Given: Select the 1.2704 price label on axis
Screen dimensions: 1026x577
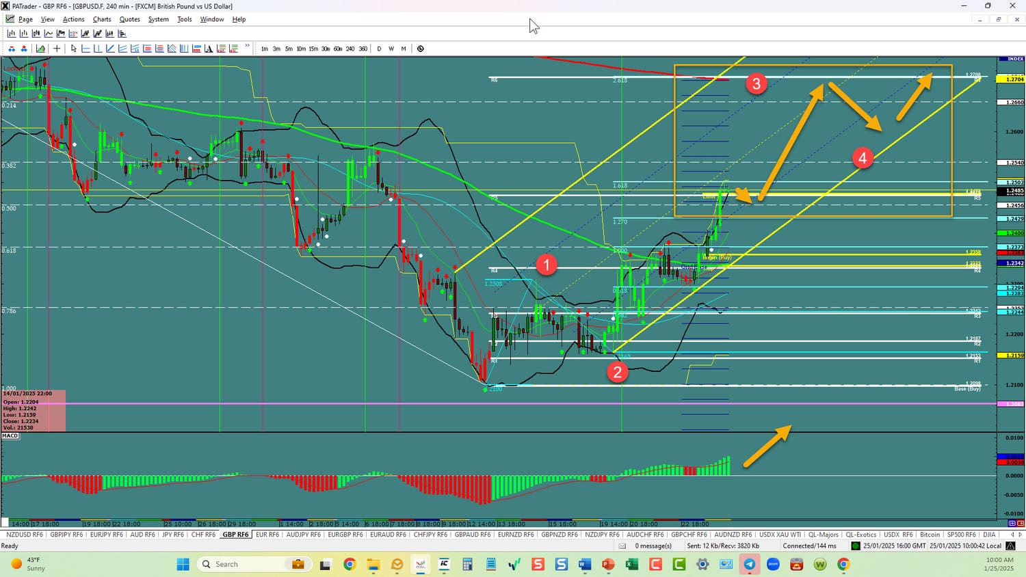Looking at the screenshot, I should click(x=1012, y=79).
